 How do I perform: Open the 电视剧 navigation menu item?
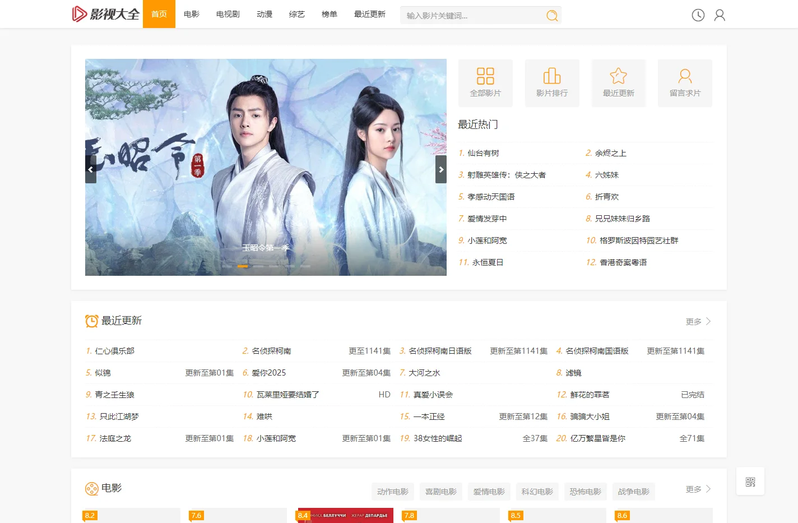pyautogui.click(x=228, y=14)
